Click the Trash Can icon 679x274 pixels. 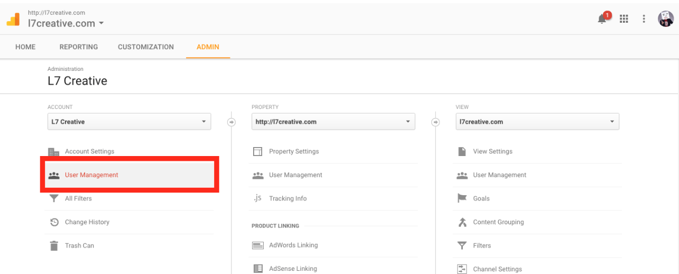(53, 245)
